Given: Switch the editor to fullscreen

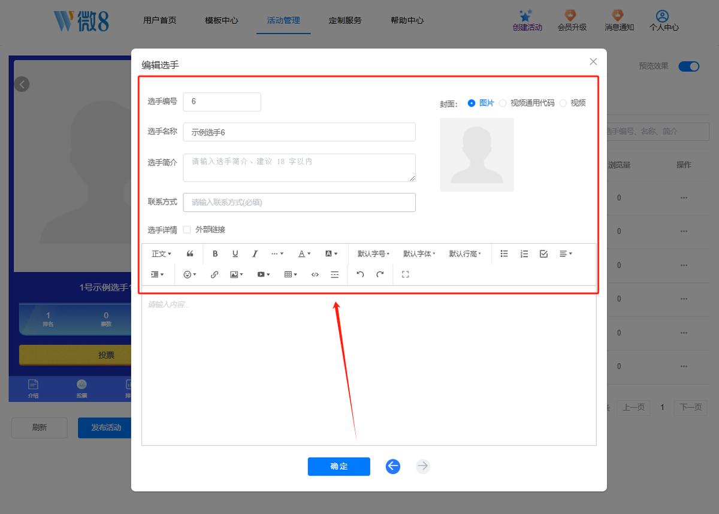Looking at the screenshot, I should 405,274.
